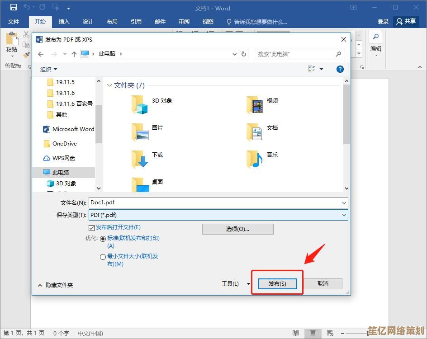Click the Refresh icon by address bar
This screenshot has height=339, width=427.
pyautogui.click(x=244, y=54)
